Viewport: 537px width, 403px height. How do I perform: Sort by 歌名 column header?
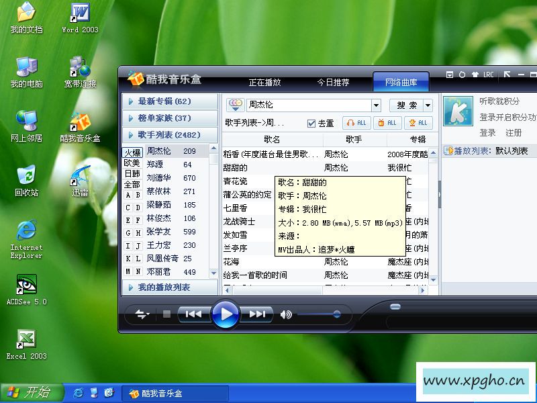coord(273,139)
